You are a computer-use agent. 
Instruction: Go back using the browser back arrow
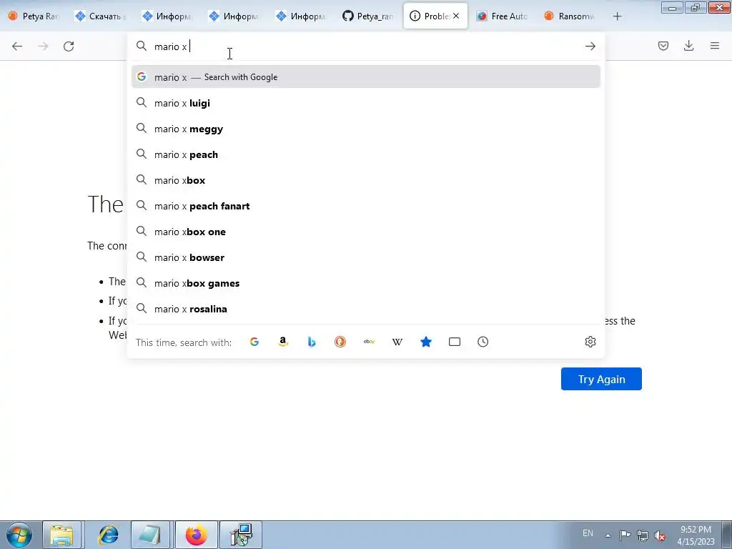(17, 46)
